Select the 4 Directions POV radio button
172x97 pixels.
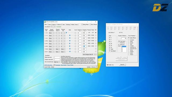click(x=119, y=43)
